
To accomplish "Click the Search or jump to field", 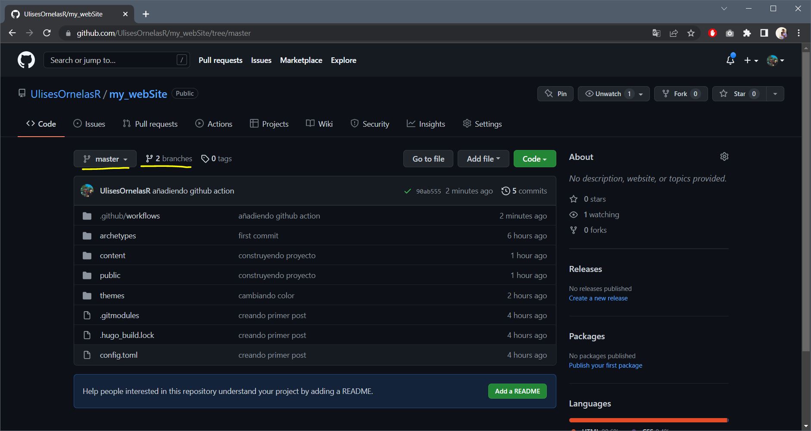I will (116, 60).
